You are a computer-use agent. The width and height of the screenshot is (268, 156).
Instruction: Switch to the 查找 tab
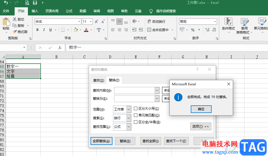click(x=99, y=80)
